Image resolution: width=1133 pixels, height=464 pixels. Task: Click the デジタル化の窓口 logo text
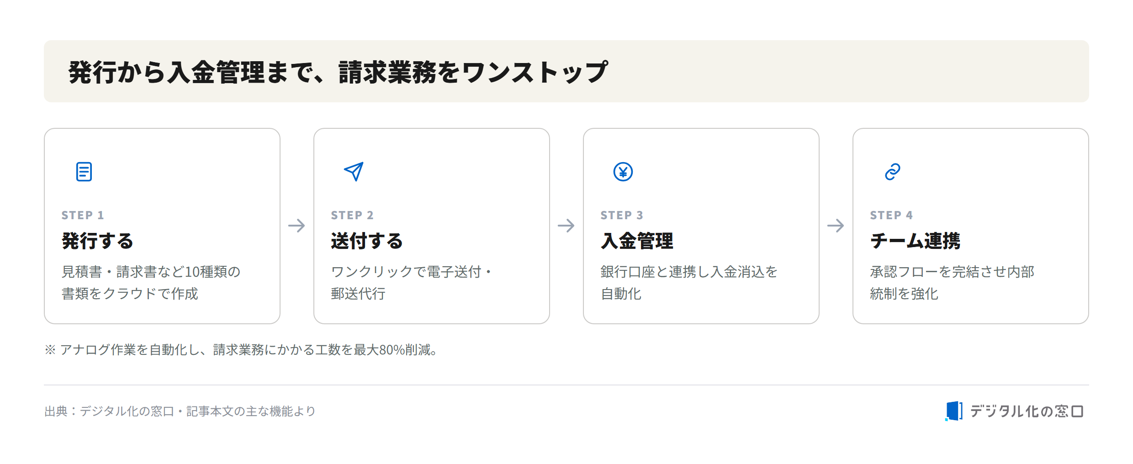(x=1027, y=411)
